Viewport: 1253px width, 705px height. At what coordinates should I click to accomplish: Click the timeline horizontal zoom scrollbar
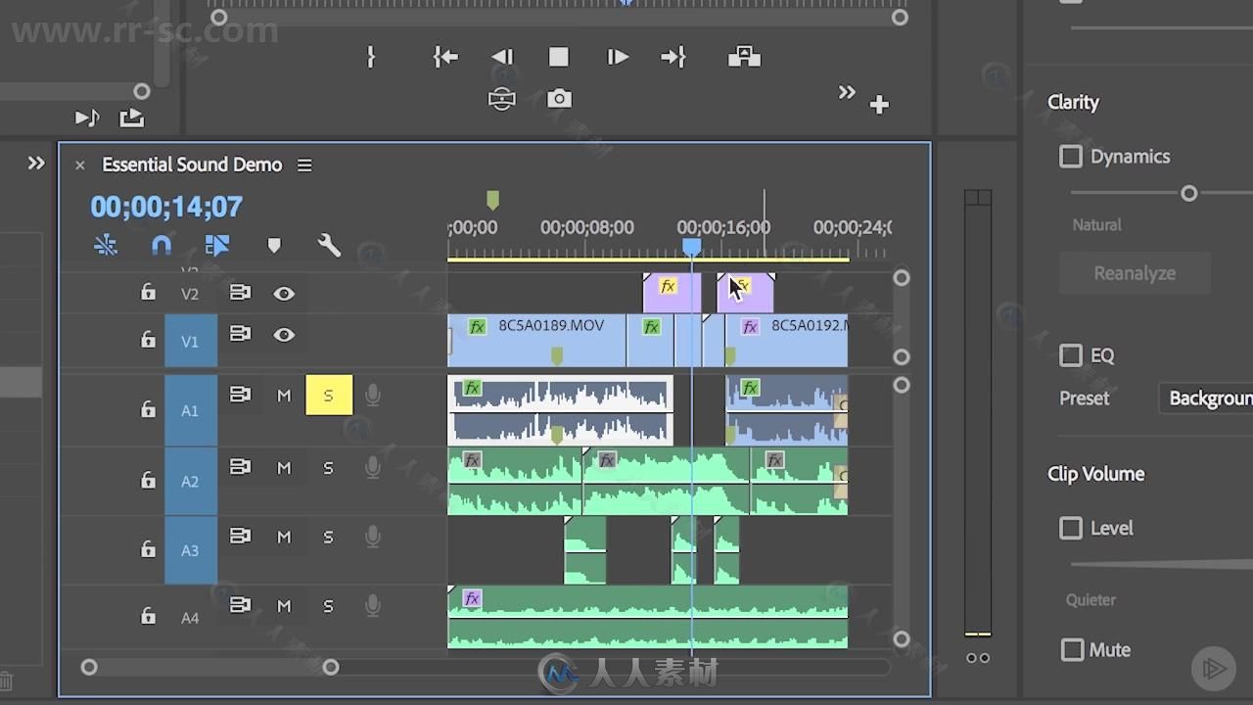click(x=209, y=668)
